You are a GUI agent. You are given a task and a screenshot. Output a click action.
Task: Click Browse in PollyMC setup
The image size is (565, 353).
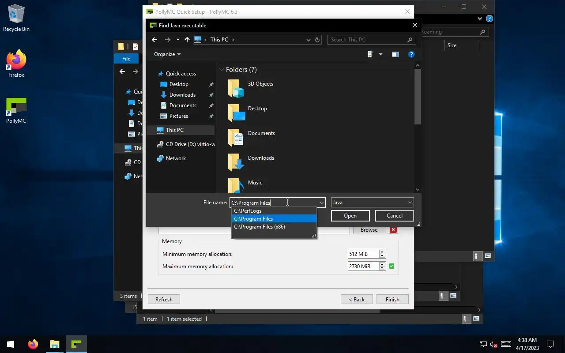tap(369, 230)
